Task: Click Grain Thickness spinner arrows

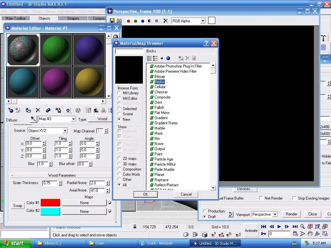Action: click(60, 183)
